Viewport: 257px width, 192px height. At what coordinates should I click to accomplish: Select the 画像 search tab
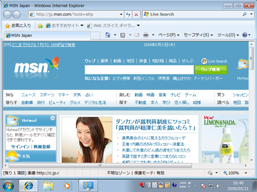coord(104,61)
